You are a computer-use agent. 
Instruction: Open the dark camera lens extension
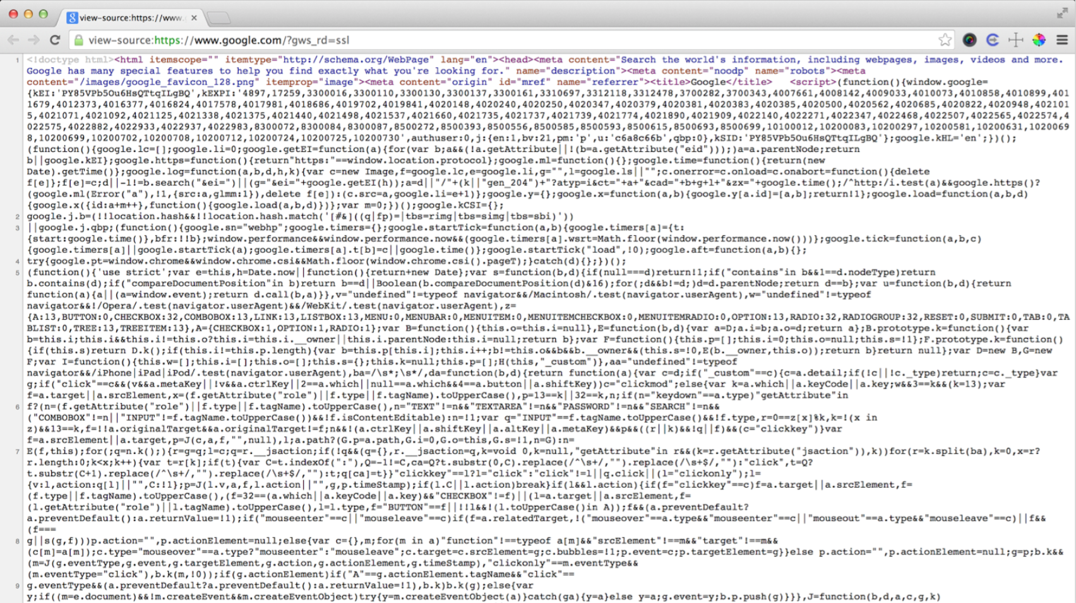[969, 40]
